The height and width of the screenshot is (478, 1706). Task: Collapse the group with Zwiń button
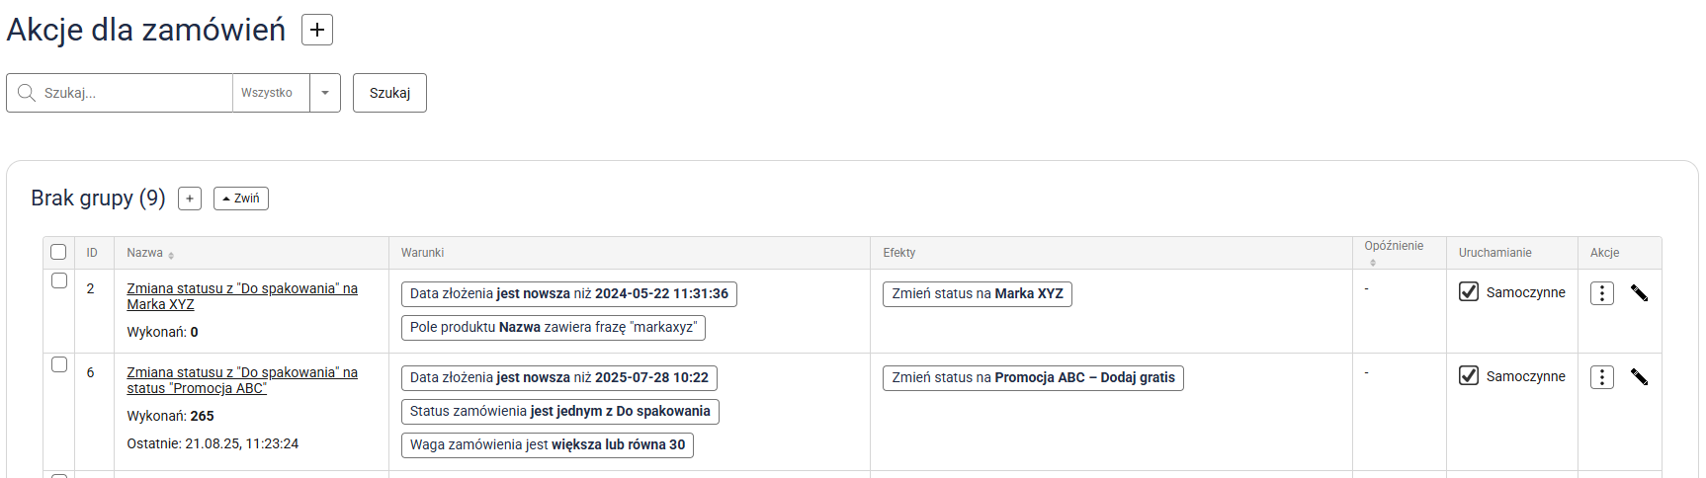click(241, 199)
